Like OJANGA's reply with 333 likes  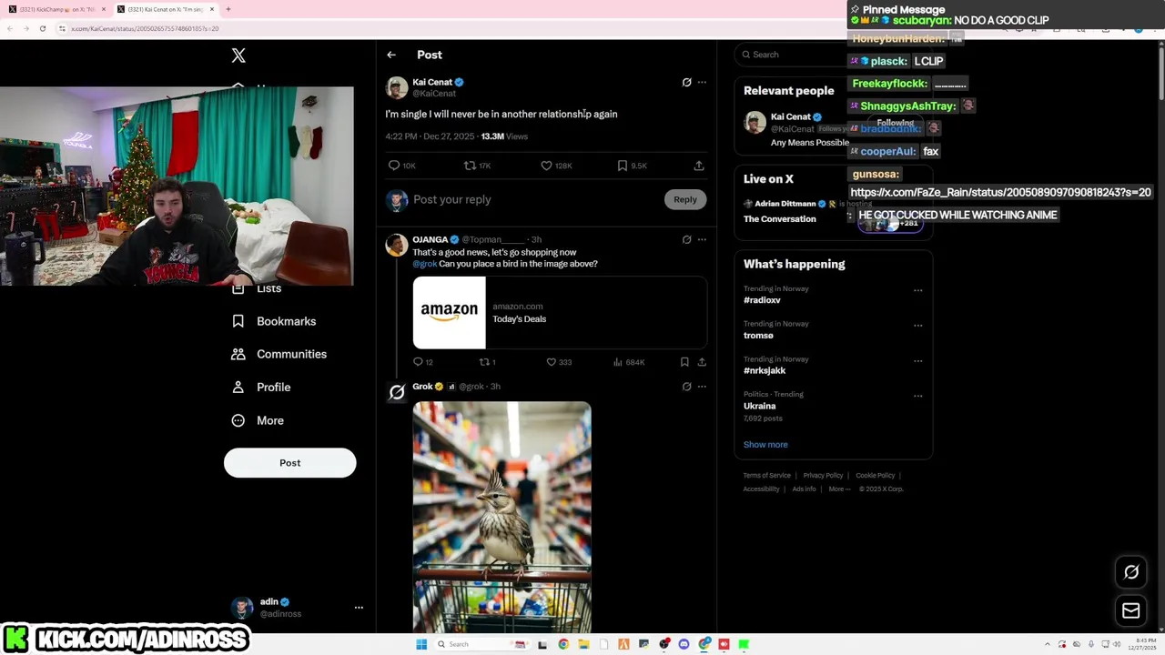558,362
